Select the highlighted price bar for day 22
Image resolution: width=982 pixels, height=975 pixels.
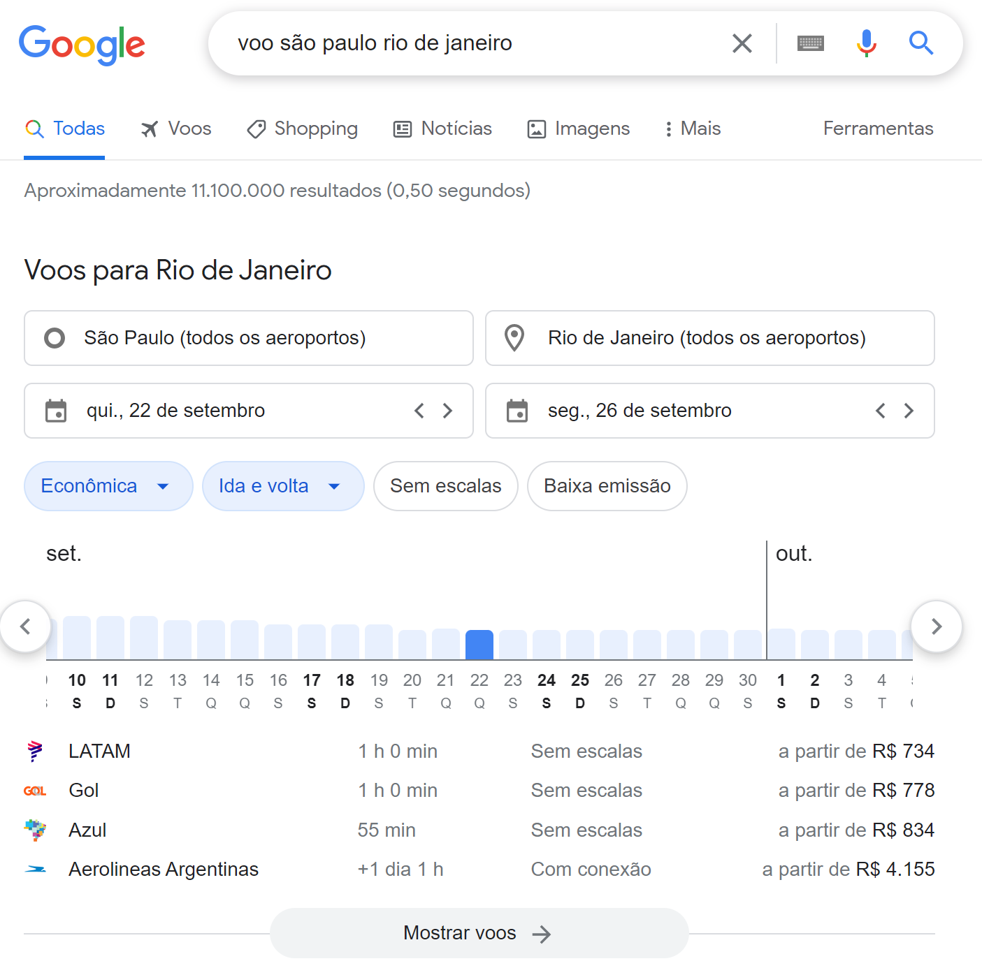pos(479,645)
